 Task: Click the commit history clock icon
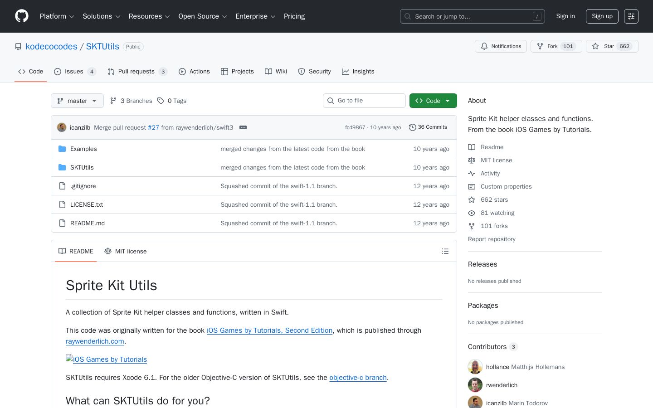pos(412,127)
